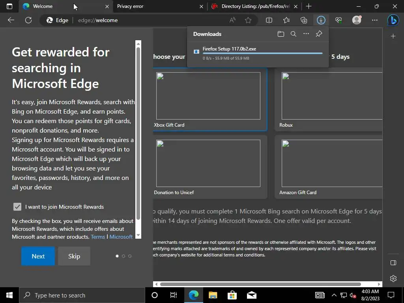Add a sidebar app with plus icon
Screen dimensions: 404x303
coord(393,36)
